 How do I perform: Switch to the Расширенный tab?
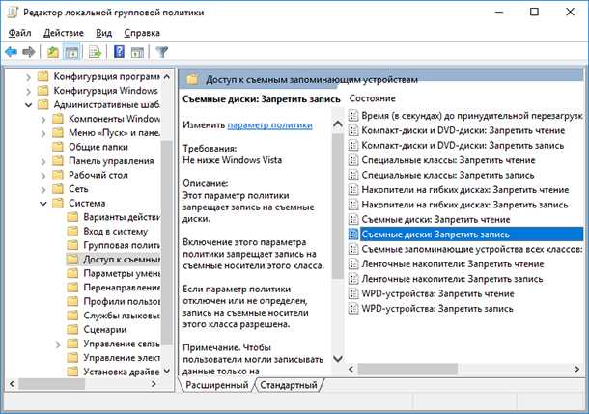[216, 385]
